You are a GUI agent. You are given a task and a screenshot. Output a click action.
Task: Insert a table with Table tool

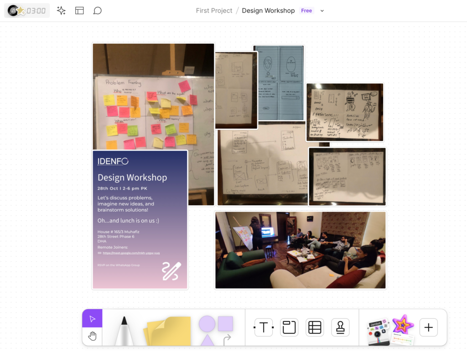click(x=315, y=327)
